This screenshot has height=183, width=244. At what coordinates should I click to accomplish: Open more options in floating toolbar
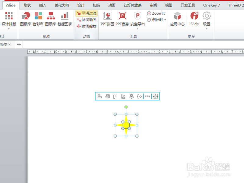point(147,96)
